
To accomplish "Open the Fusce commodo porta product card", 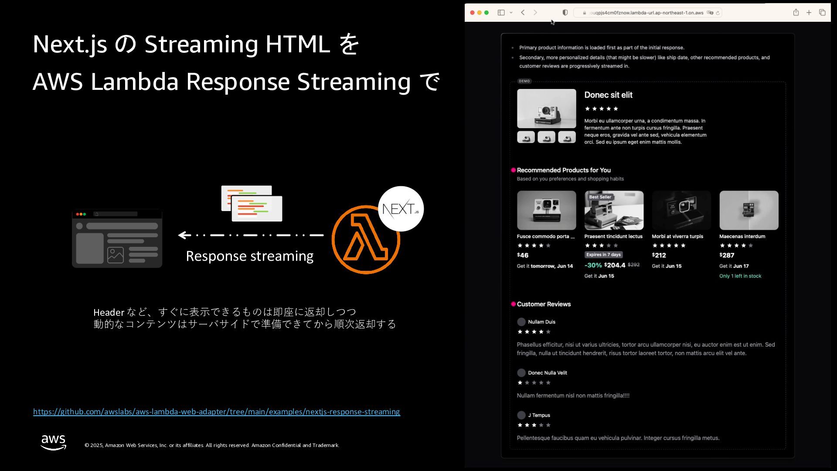I will (x=546, y=210).
